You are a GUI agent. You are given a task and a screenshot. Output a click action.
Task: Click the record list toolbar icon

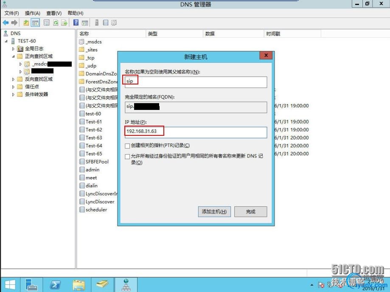tap(106, 22)
